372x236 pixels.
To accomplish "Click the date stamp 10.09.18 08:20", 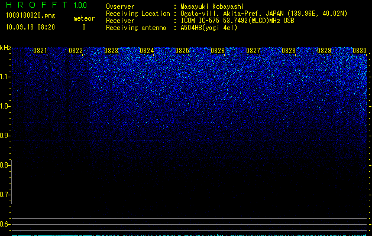I will click(30, 27).
